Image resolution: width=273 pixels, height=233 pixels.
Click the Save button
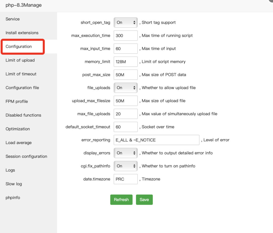144,200
